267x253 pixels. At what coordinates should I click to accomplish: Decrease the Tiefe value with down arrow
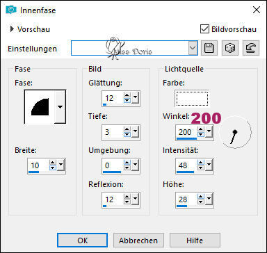pyautogui.click(x=127, y=134)
